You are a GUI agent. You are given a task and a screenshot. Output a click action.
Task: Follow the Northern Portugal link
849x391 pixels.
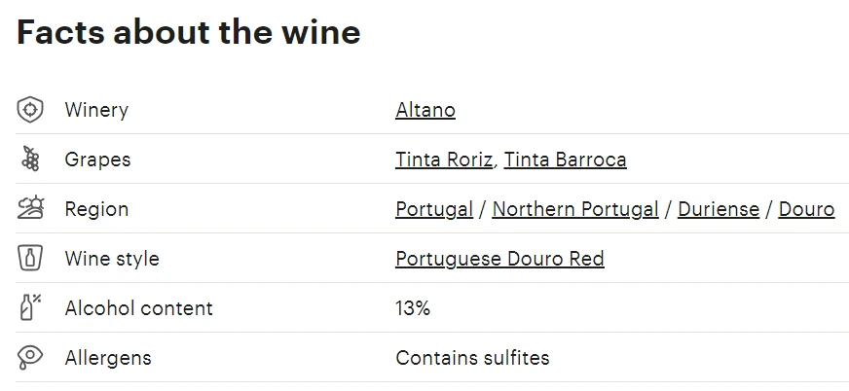click(x=575, y=209)
